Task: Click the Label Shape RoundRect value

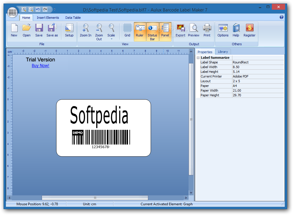Action: point(258,62)
